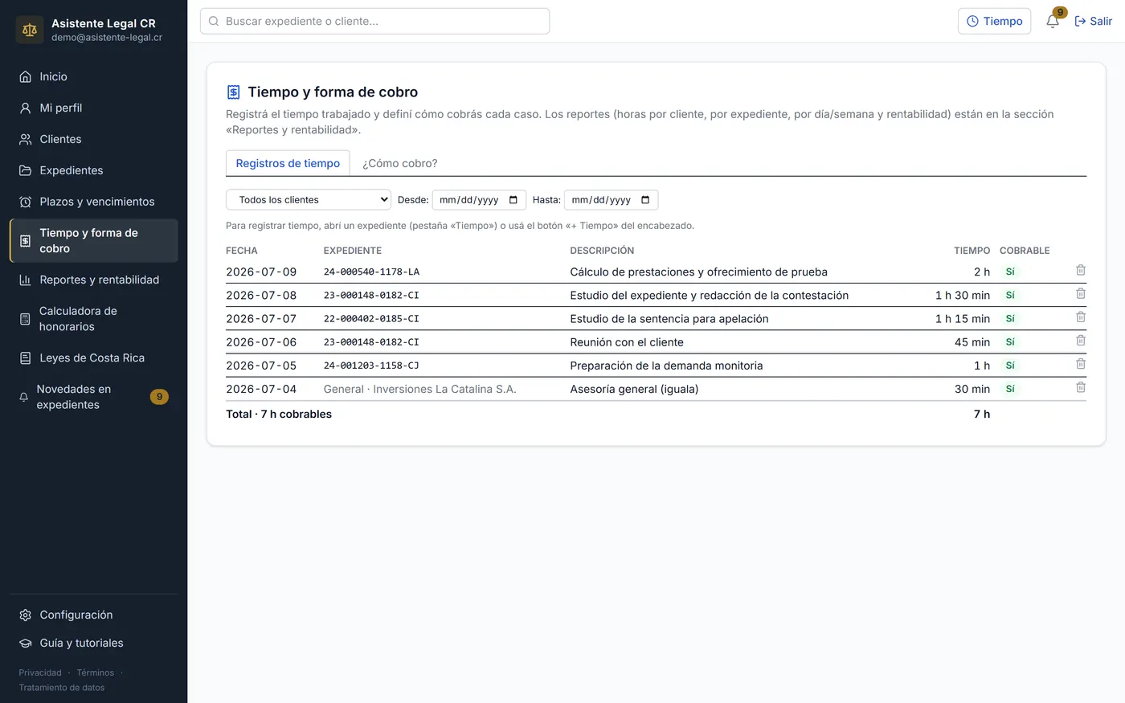Click description Reunión con el cliente
This screenshot has height=703, width=1125.
tap(627, 342)
